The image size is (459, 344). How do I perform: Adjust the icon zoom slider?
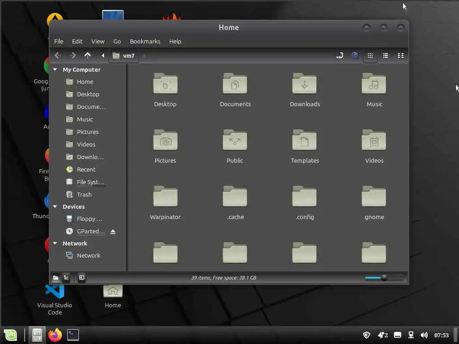[384, 278]
